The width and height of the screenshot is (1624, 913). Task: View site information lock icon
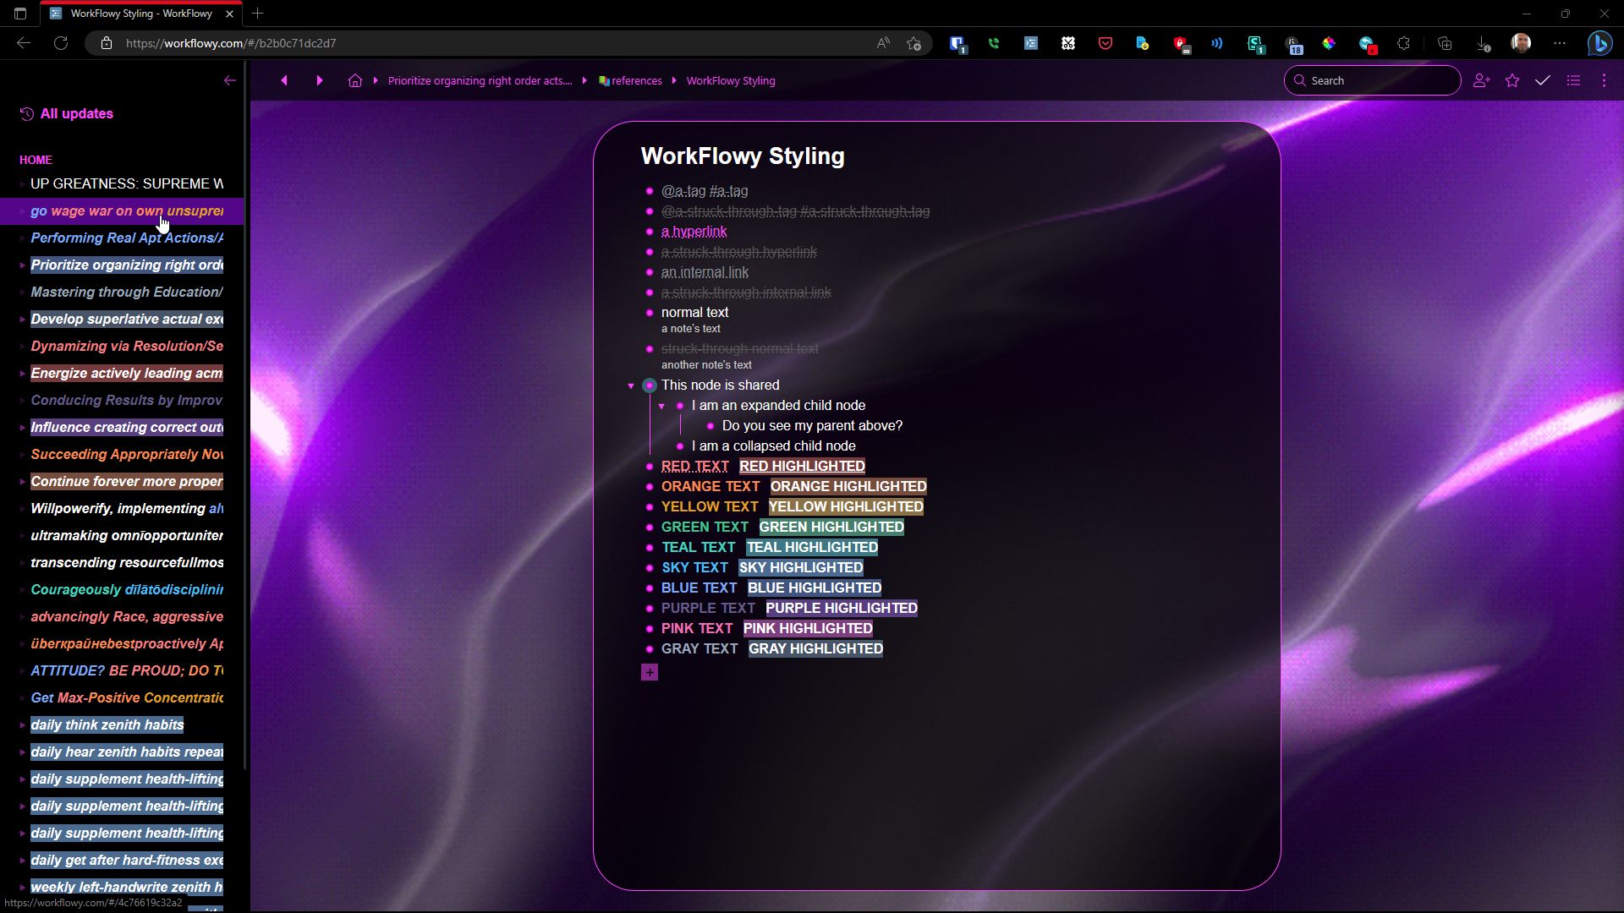[107, 43]
